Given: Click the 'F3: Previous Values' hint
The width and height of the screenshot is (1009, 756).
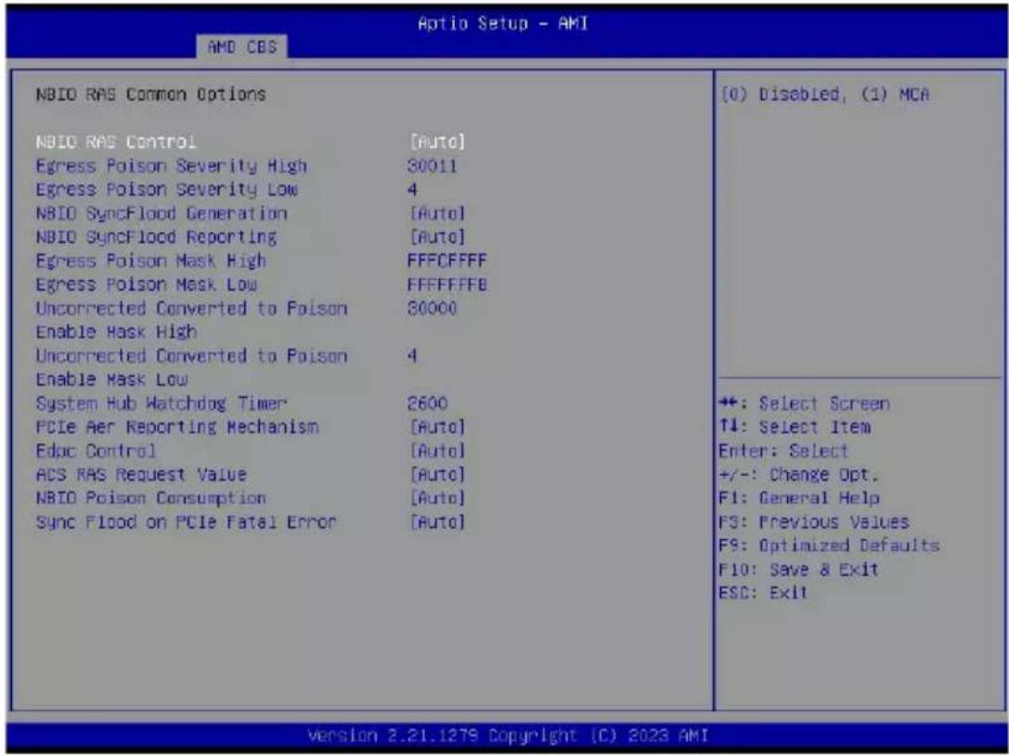Looking at the screenshot, I should pyautogui.click(x=813, y=522).
